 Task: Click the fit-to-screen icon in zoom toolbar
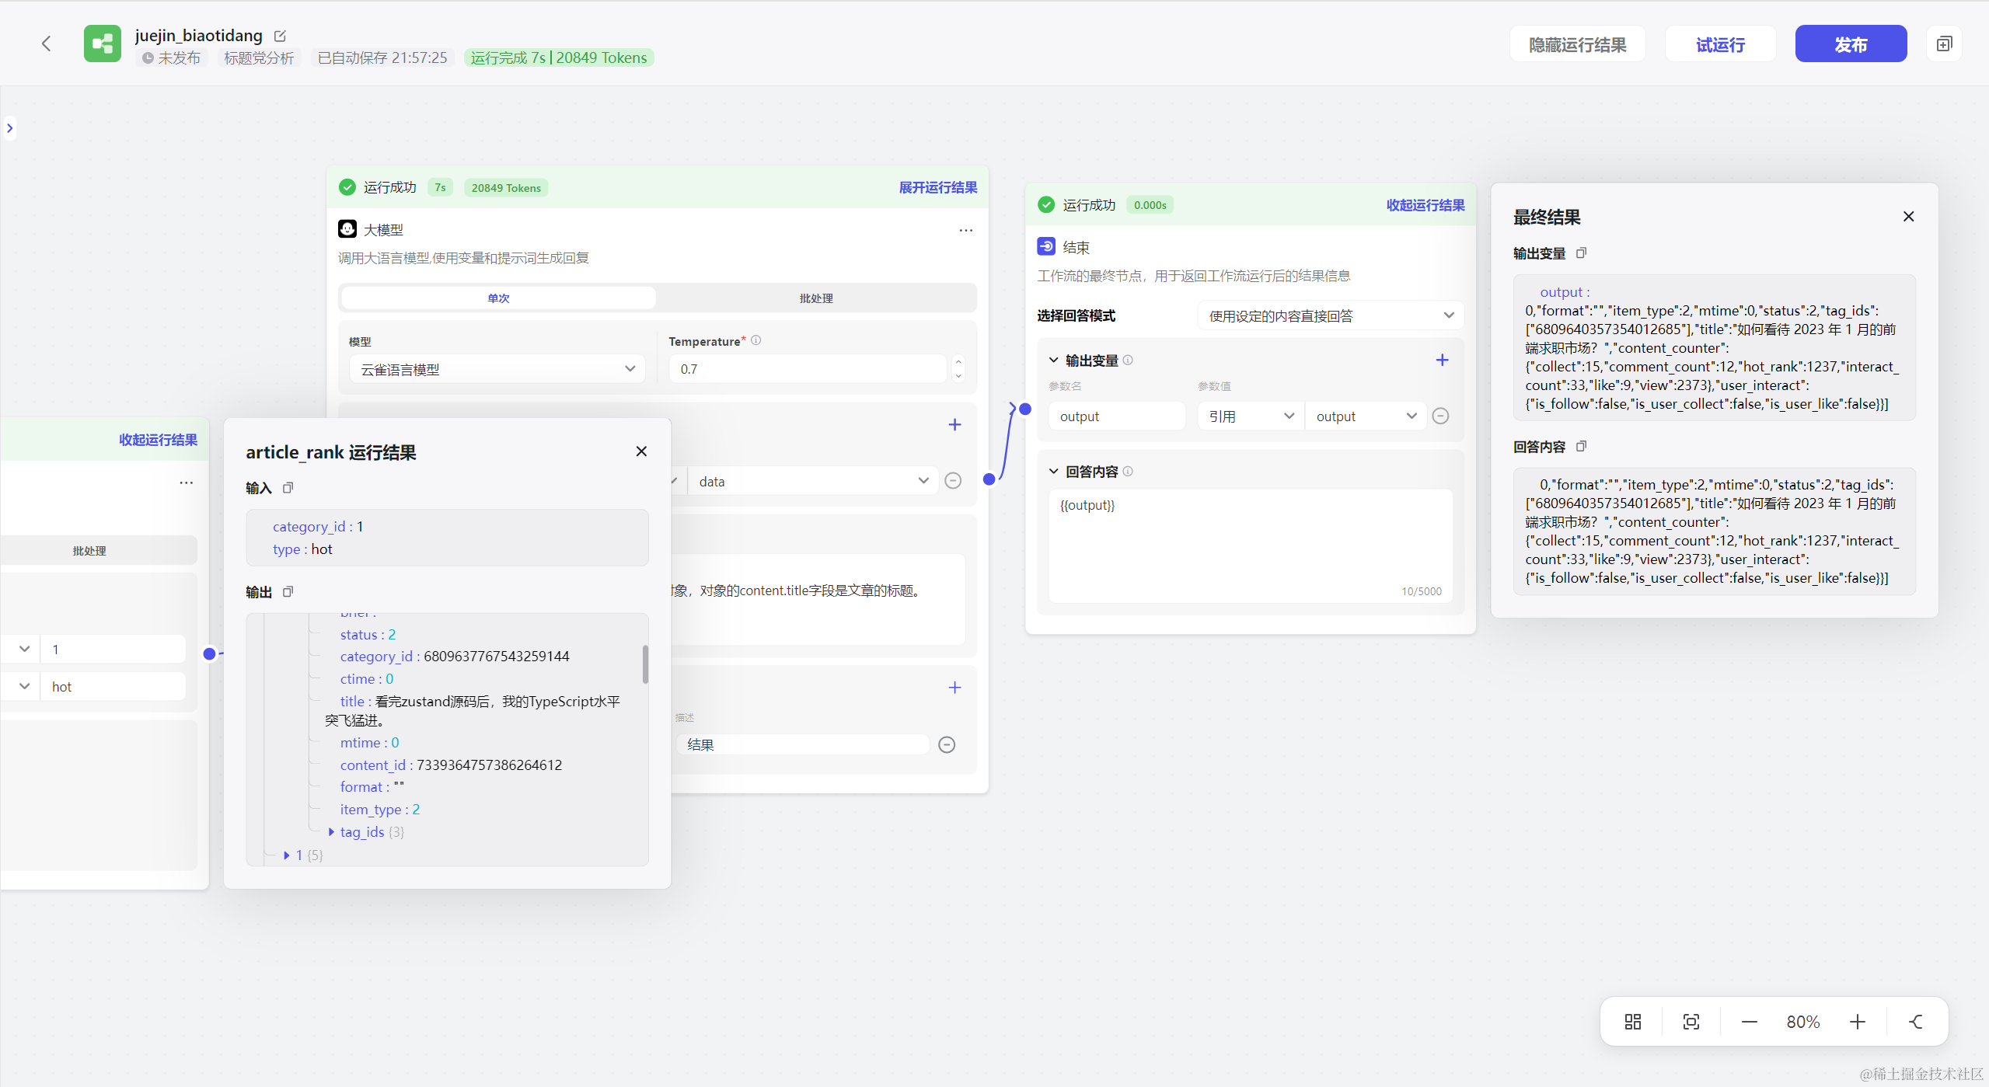pyautogui.click(x=1691, y=1022)
